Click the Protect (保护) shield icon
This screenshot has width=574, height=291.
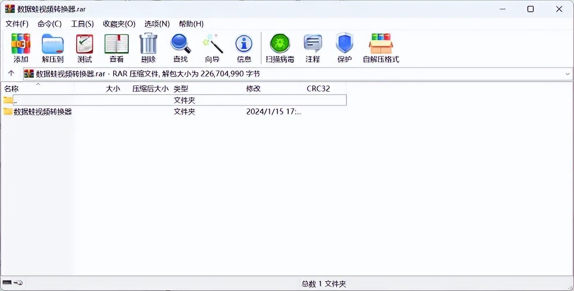tap(344, 48)
